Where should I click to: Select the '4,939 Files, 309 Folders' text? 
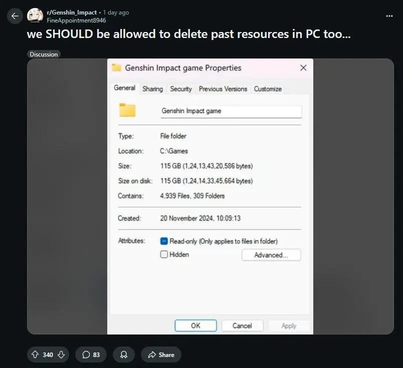tap(192, 196)
